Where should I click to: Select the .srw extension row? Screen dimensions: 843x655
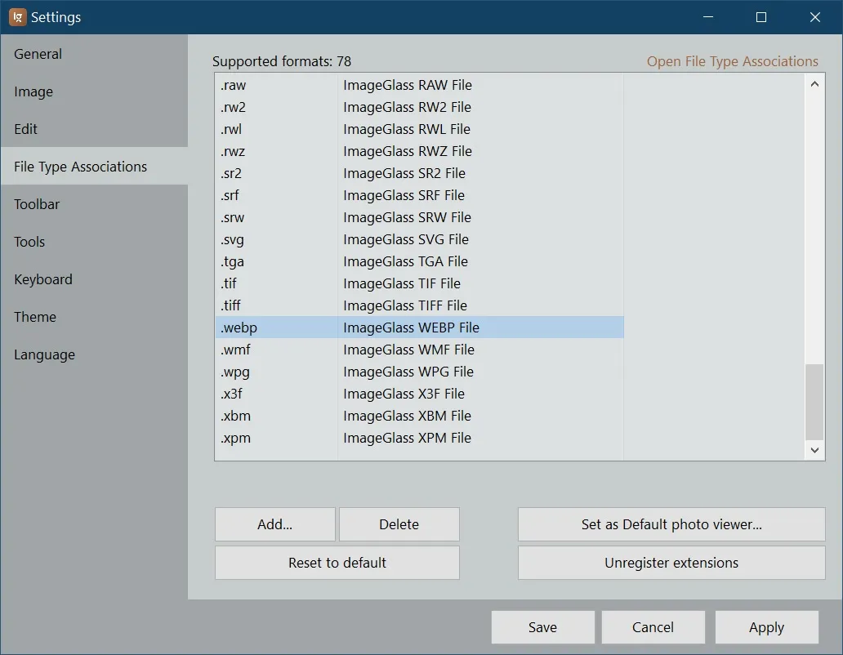pyautogui.click(x=419, y=217)
